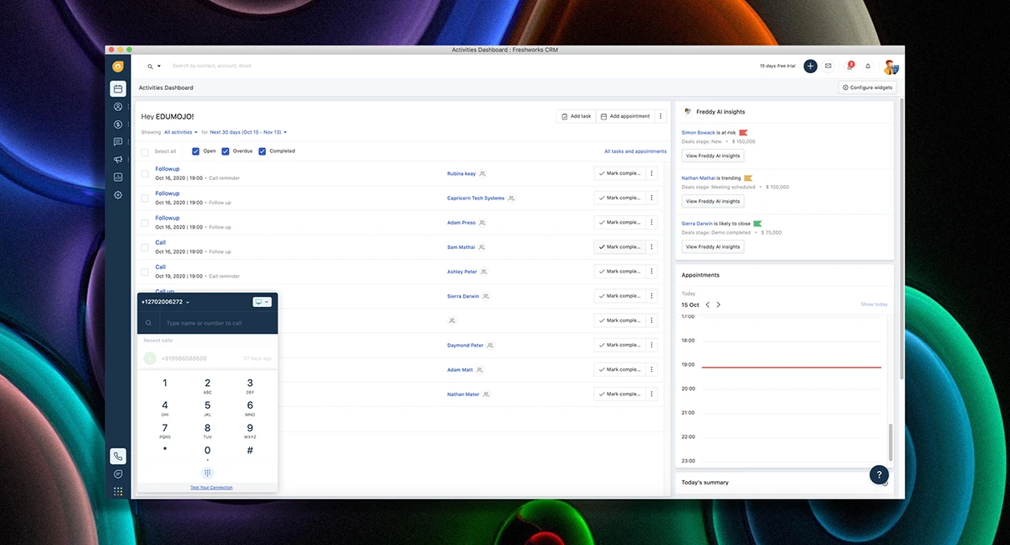Click the Appointments calendar scrollbar
The image size is (1010, 545).
point(890,443)
